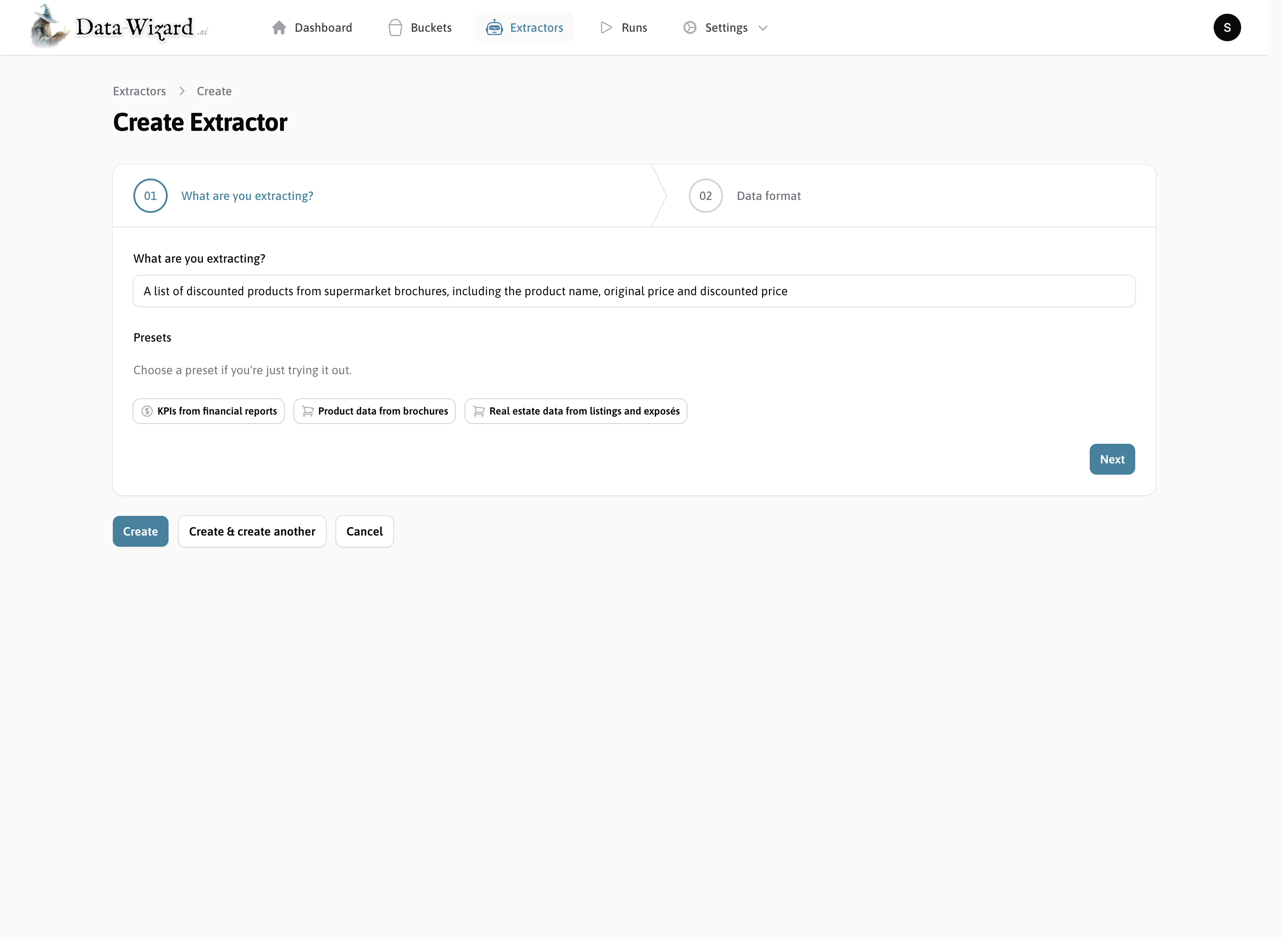Image resolution: width=1281 pixels, height=939 pixels.
Task: Open the S user avatar
Action: [x=1227, y=27]
